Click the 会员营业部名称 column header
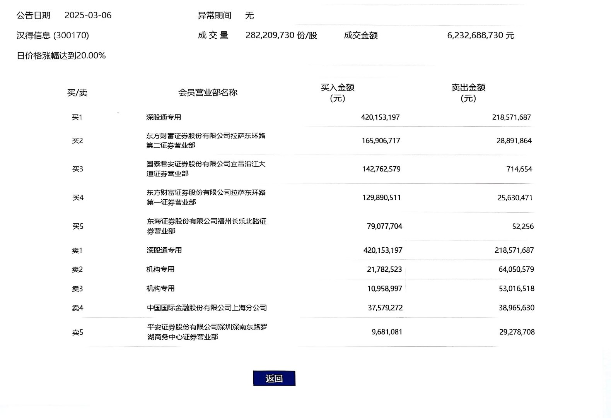Viewport: 611px width, 418px height. coord(208,93)
